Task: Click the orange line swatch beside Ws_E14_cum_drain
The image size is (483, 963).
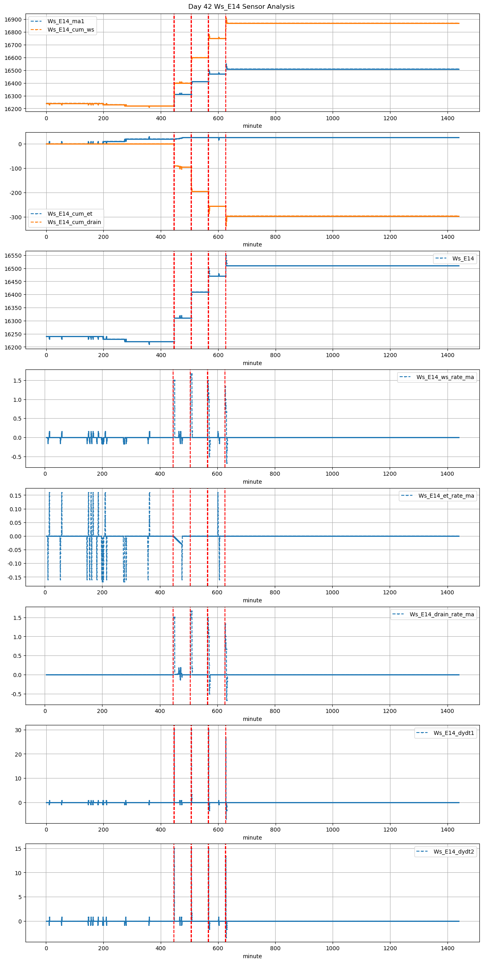Action: tap(37, 222)
